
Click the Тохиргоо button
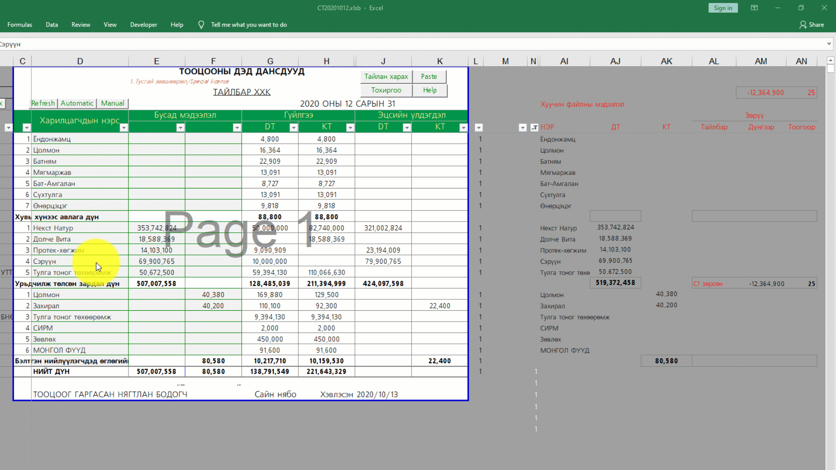(386, 90)
